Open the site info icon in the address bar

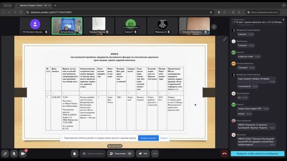(x=28, y=12)
